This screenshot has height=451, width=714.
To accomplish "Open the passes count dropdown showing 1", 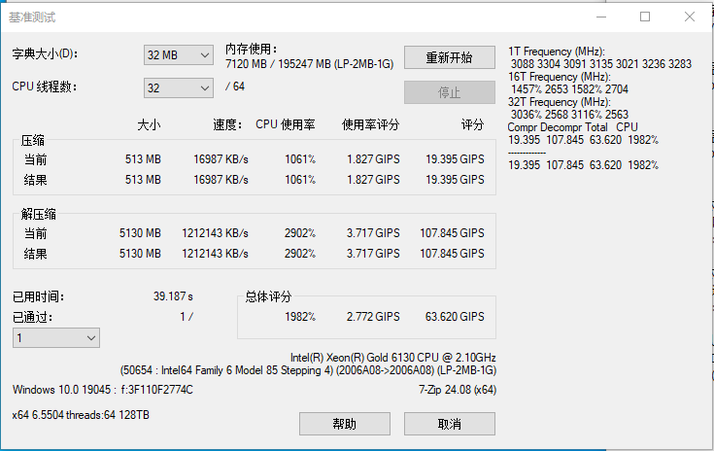I will (x=55, y=337).
